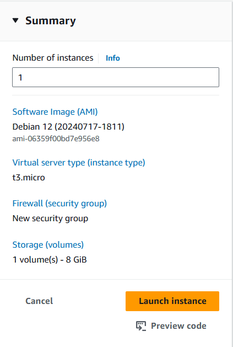Click the gray Summary header bar
The height and width of the screenshot is (347, 233).
pos(116,21)
